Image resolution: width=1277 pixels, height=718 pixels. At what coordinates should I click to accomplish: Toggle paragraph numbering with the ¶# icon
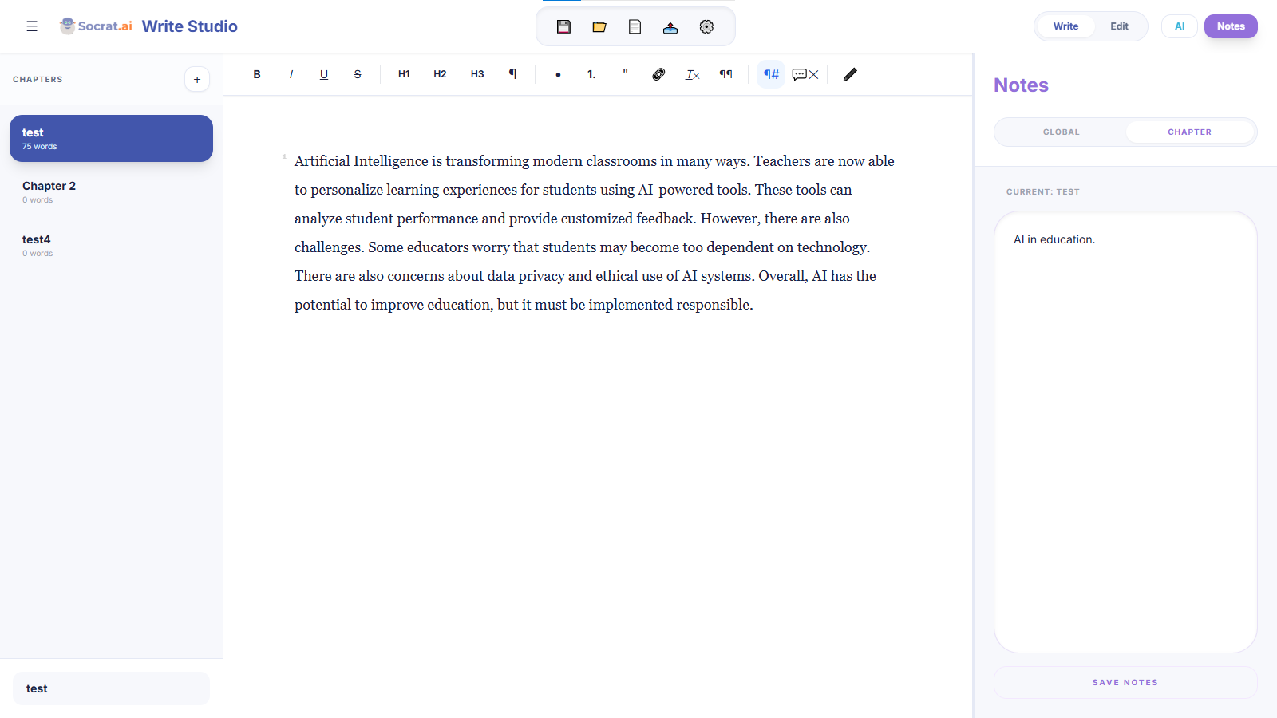pos(769,74)
